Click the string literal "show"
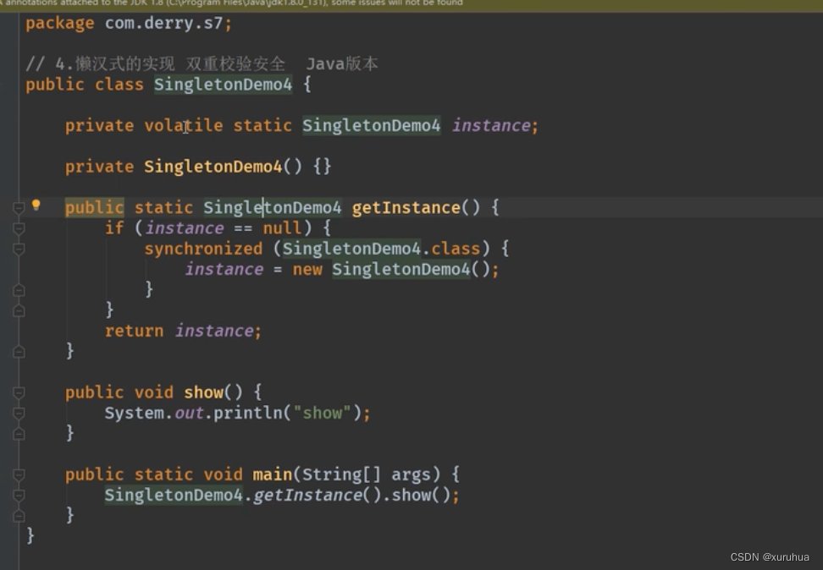 point(322,414)
